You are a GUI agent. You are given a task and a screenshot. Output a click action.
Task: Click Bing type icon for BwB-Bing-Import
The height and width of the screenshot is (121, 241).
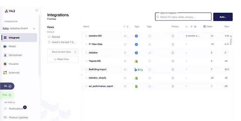(x=139, y=70)
